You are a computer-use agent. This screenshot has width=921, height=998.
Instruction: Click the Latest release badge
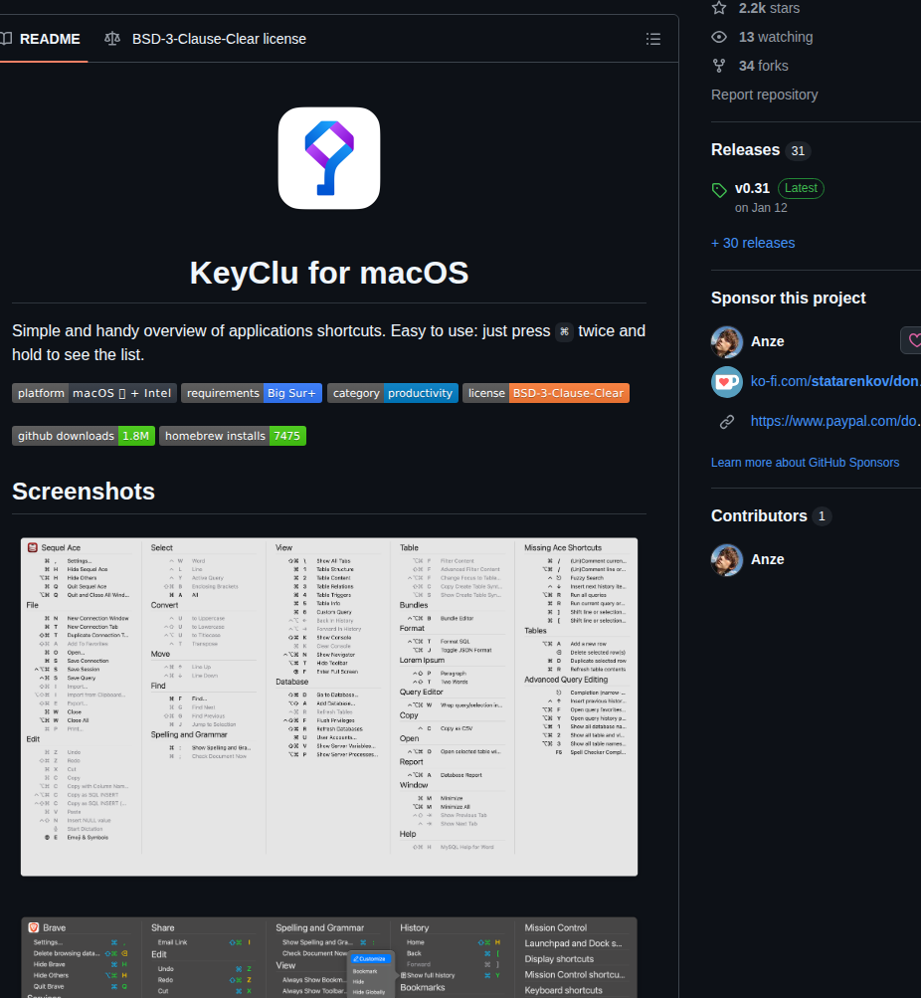(801, 188)
